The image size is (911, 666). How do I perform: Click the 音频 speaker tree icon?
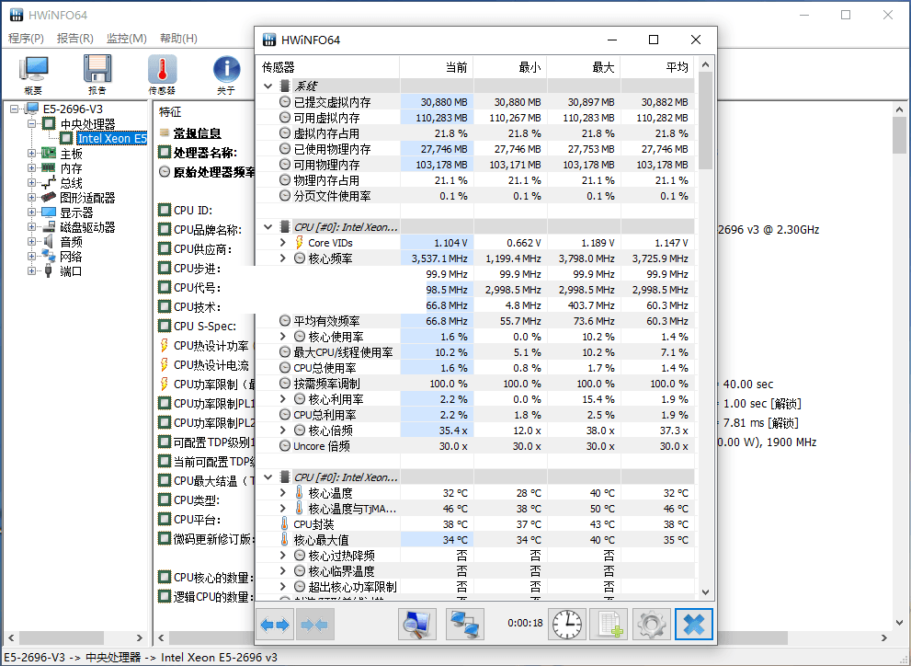(48, 242)
